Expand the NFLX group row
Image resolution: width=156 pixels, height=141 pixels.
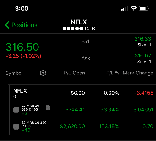tap(83, 93)
